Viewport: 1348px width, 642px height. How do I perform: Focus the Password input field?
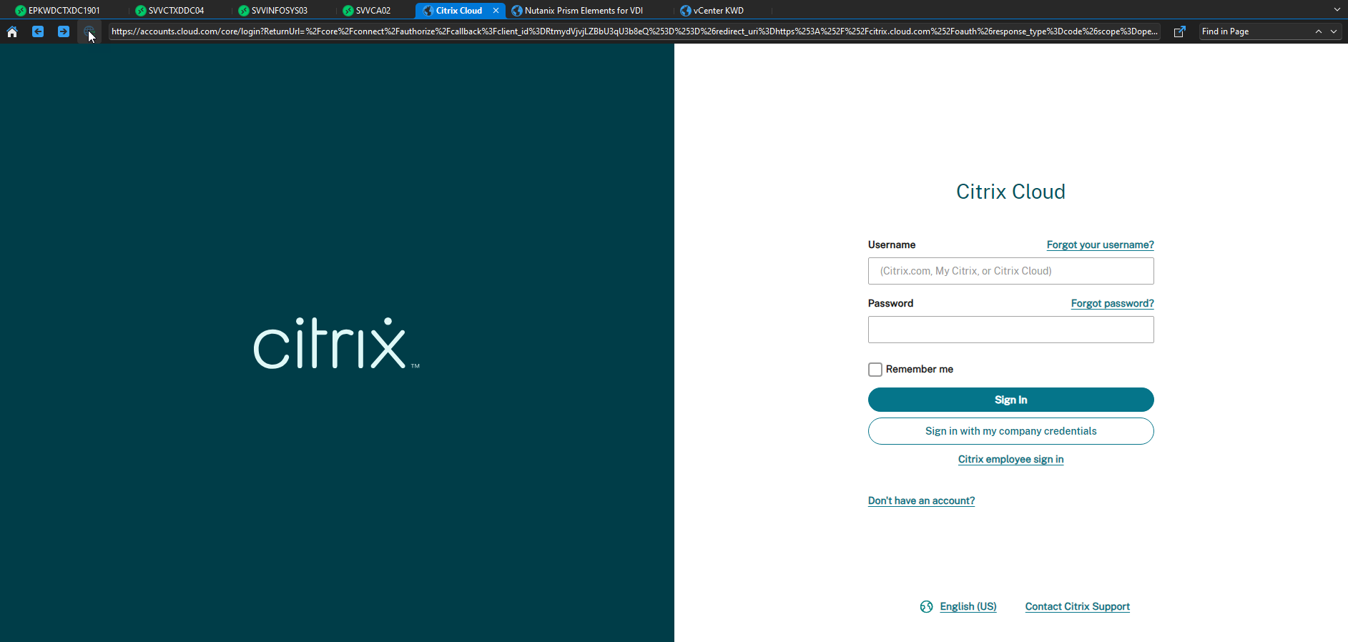pos(1011,330)
